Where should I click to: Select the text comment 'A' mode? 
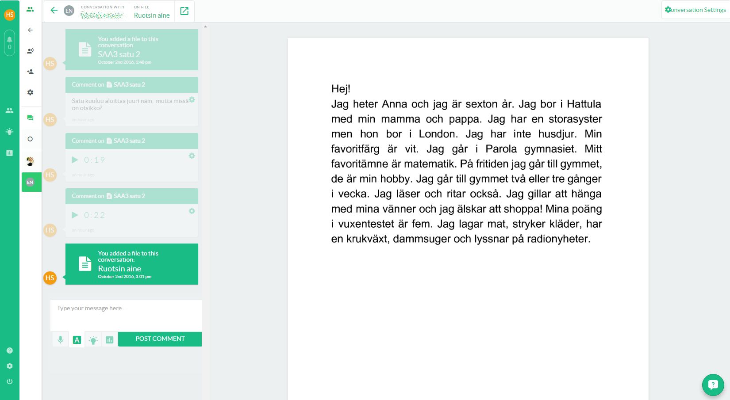click(x=77, y=339)
